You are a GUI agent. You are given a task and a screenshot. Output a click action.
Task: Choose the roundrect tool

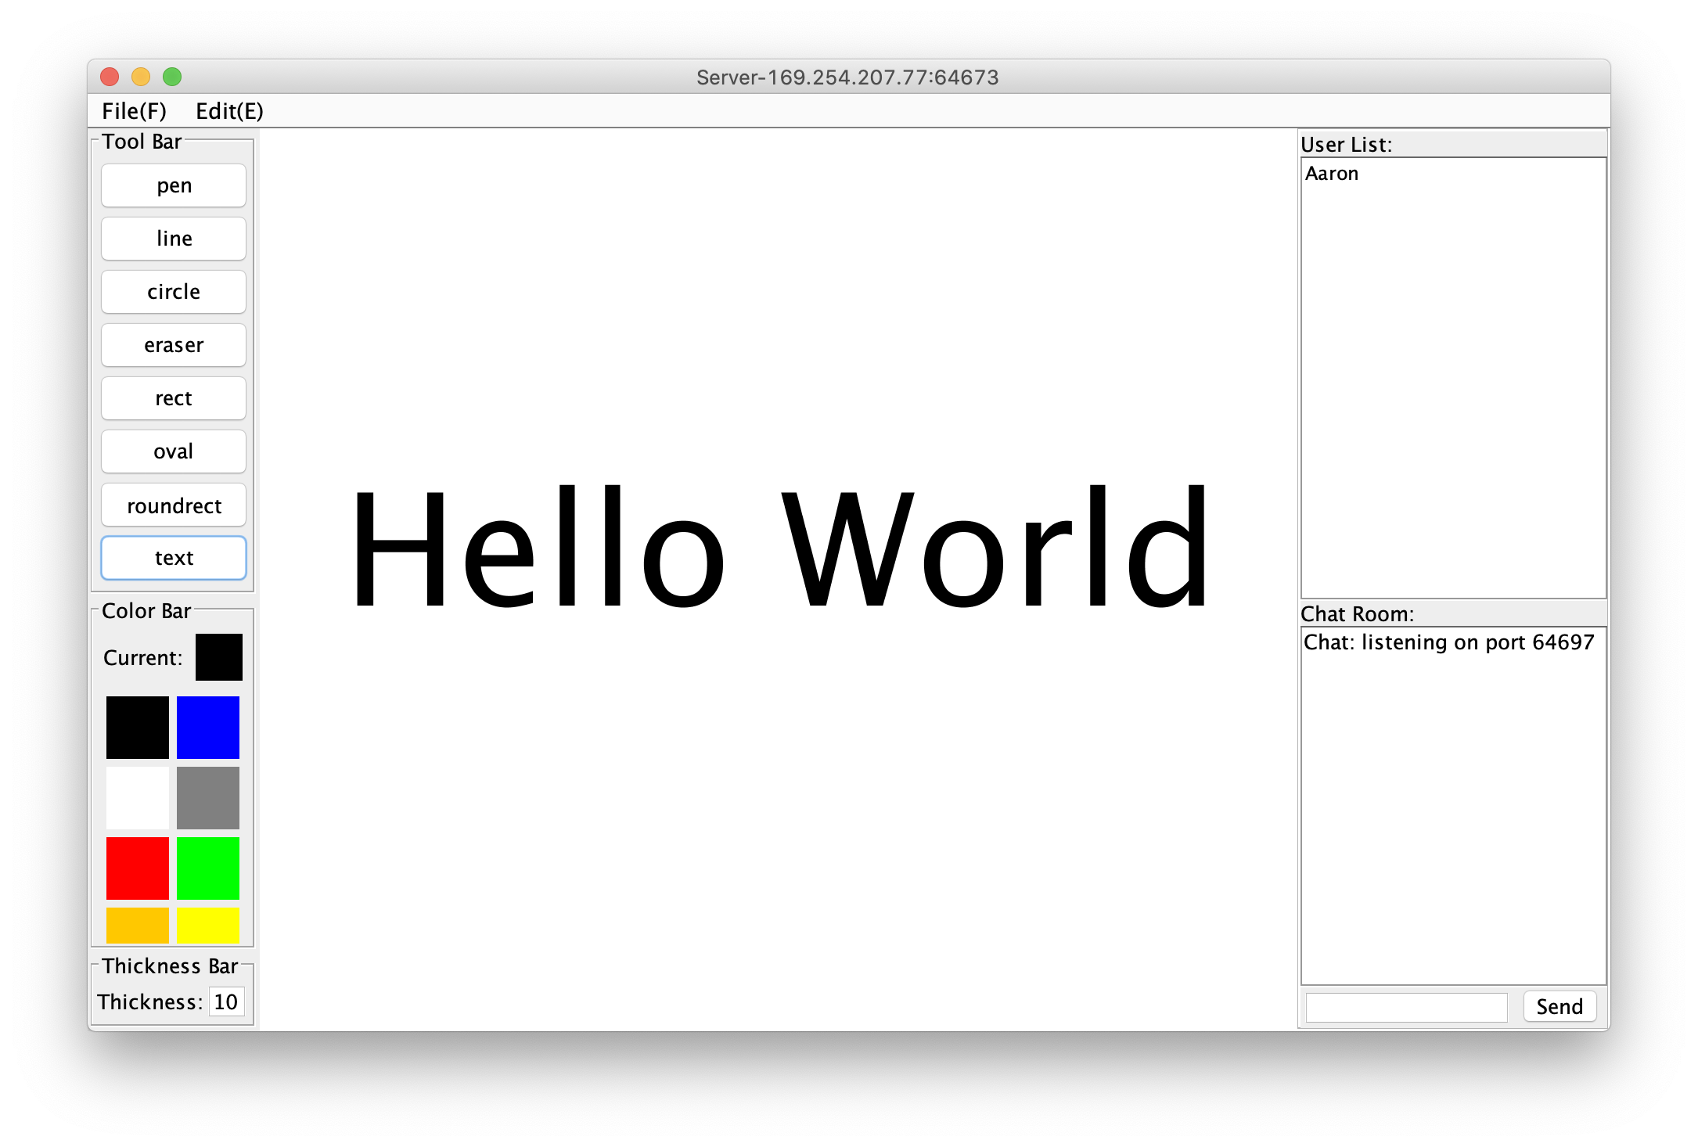pyautogui.click(x=173, y=505)
